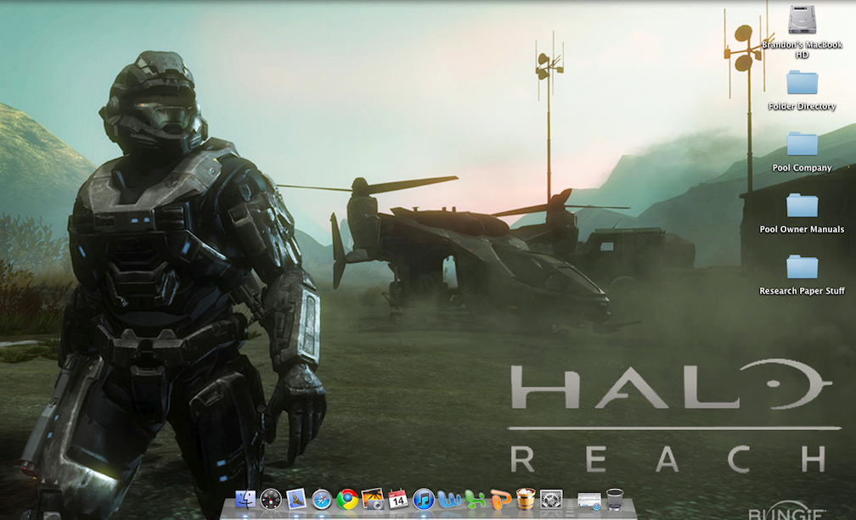Screen dimensions: 856x520
Task: Select the Pool Owner Manuals folder
Action: 802,205
